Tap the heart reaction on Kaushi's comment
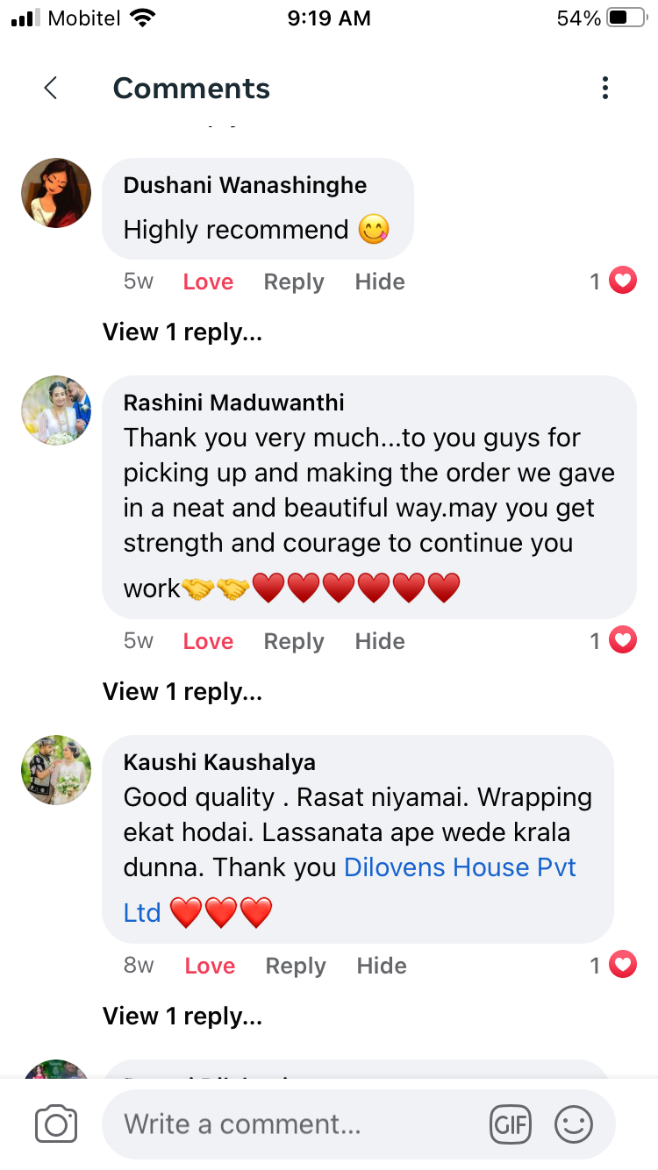The width and height of the screenshot is (658, 1170). click(623, 965)
